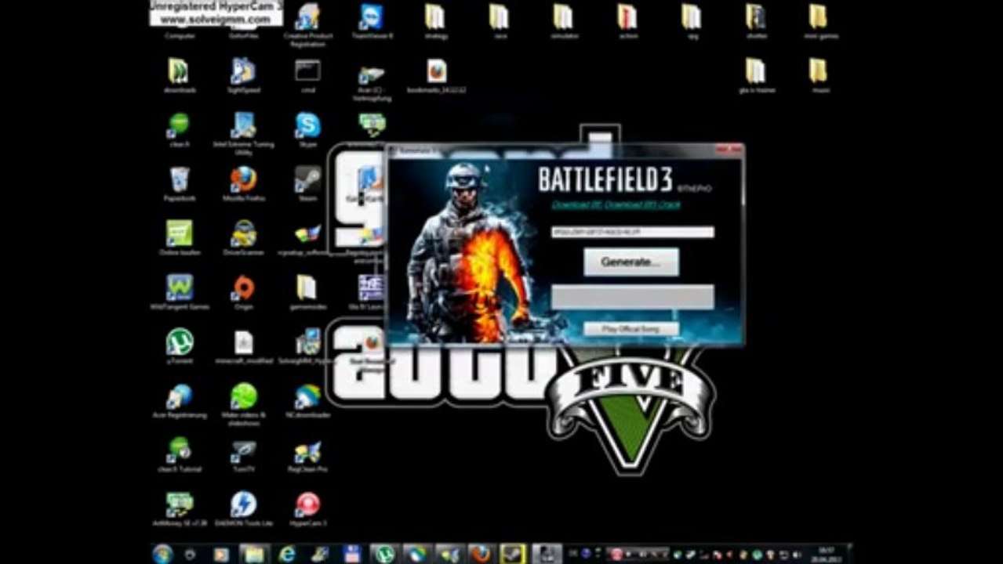
Task: Open the cmd shortcut icon
Action: (307, 75)
